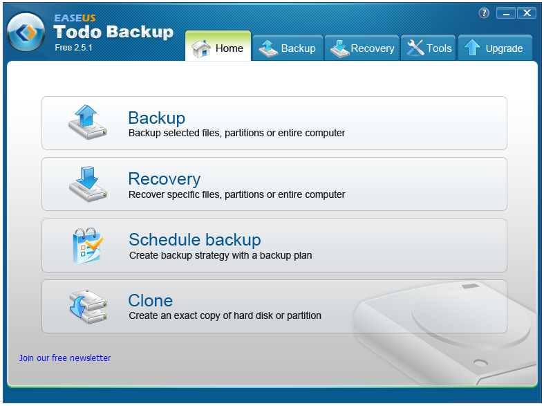Click the Clone disks icon
This screenshot has height=406, width=544.
(x=88, y=307)
